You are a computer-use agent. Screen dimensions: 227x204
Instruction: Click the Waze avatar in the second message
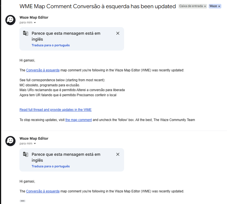tap(10, 141)
